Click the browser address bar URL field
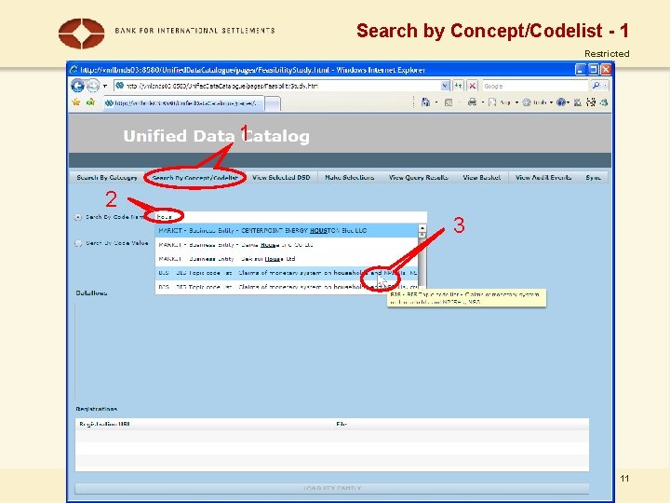 pos(277,86)
